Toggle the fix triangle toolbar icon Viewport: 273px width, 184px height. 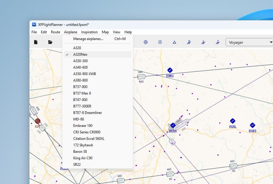click(174, 42)
